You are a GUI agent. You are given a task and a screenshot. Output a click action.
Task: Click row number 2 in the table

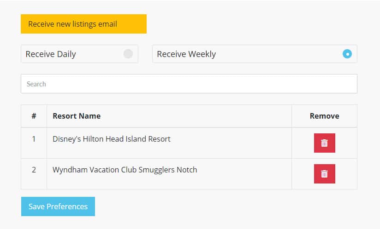click(34, 170)
